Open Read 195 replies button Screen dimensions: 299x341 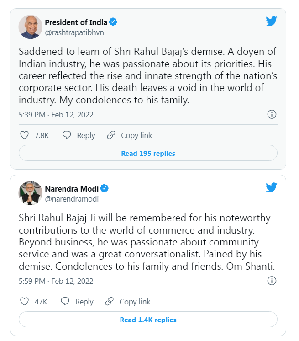(x=148, y=154)
